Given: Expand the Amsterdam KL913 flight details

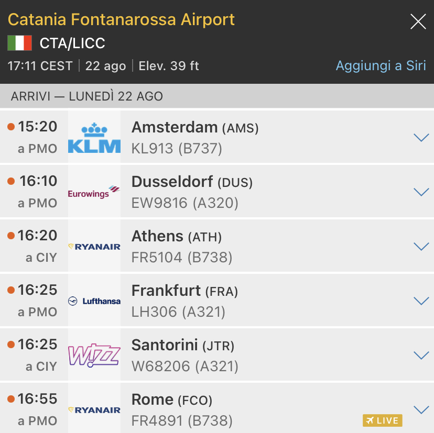Looking at the screenshot, I should tap(421, 138).
